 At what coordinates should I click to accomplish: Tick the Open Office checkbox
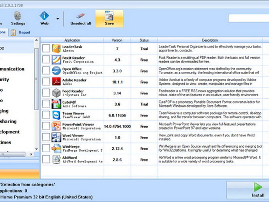pyautogui.click(x=46, y=71)
